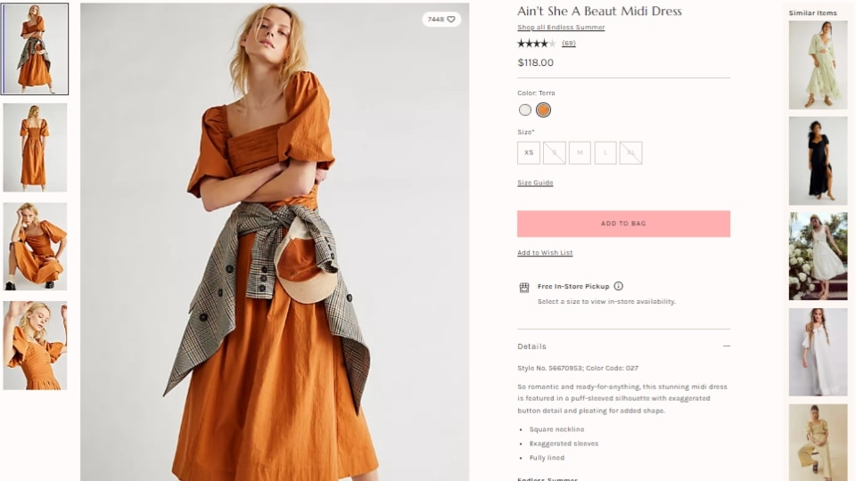
Task: Open the Free In-Store Pickup info icon
Action: click(x=618, y=286)
